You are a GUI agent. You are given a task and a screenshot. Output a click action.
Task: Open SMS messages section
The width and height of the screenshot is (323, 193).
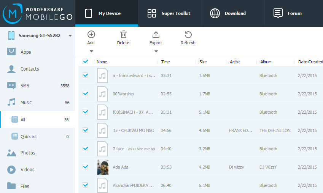25,86
